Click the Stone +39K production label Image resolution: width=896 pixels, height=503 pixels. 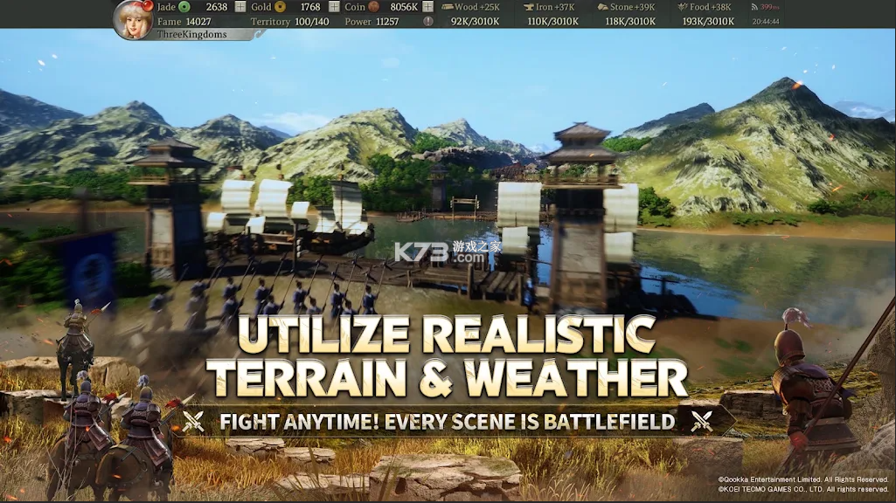(633, 7)
